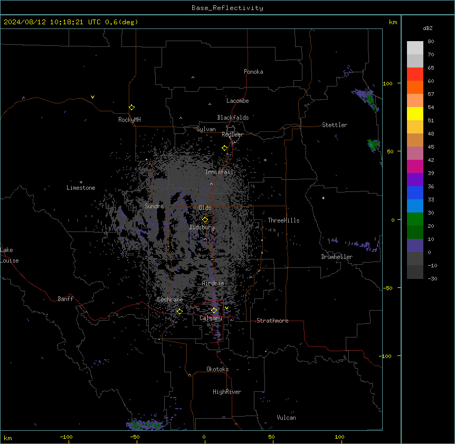Click the Drumheller city label
This screenshot has width=455, height=444.
pos(337,257)
